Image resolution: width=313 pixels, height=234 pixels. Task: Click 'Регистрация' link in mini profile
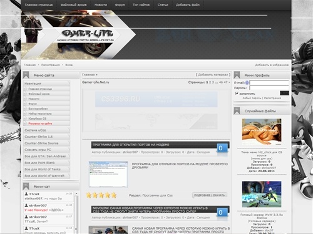point(272,98)
